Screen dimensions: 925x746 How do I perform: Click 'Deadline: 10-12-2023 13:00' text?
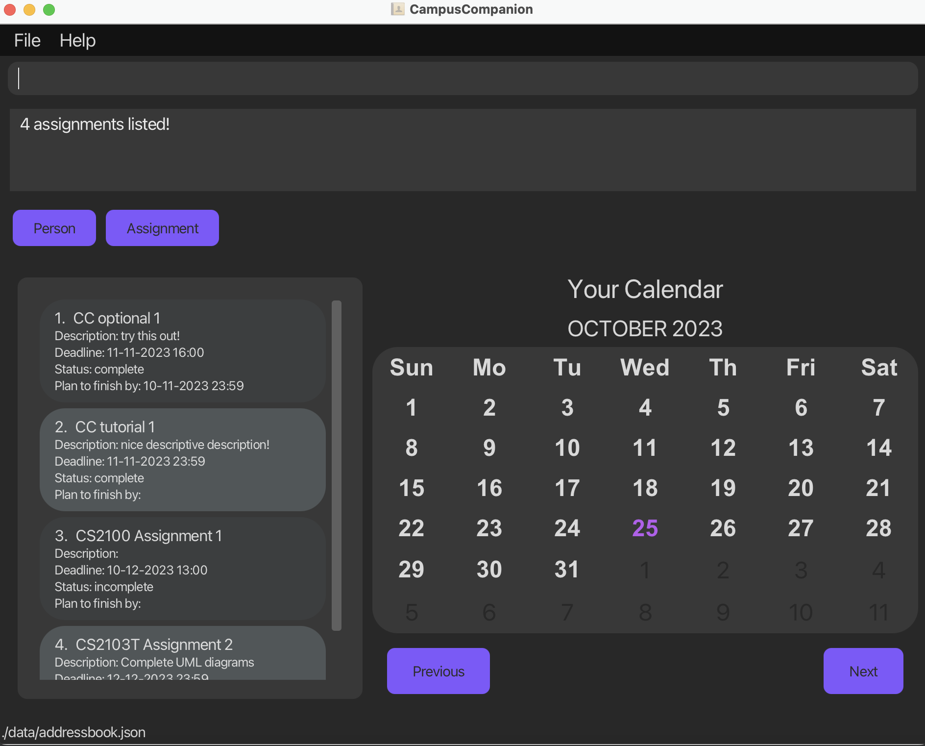click(x=131, y=570)
